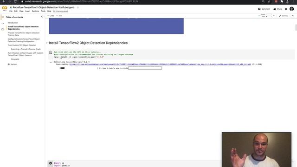Open the user account avatar
The image size is (297, 167).
coord(292,9)
